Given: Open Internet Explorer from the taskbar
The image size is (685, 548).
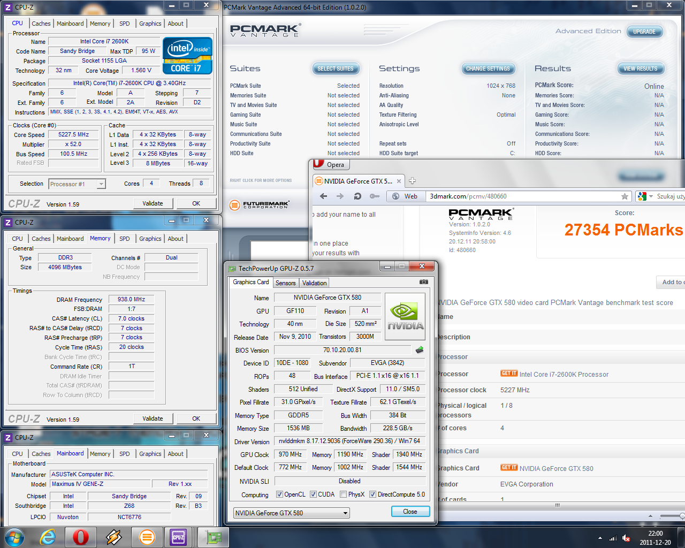Looking at the screenshot, I should pyautogui.click(x=48, y=537).
